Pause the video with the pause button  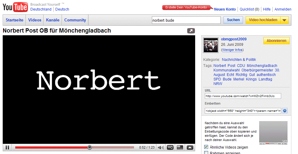tap(8, 148)
